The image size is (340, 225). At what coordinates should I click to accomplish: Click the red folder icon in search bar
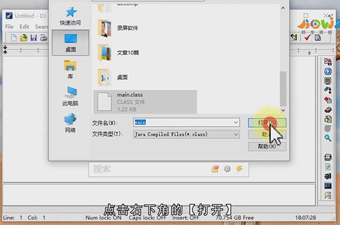click(x=215, y=169)
